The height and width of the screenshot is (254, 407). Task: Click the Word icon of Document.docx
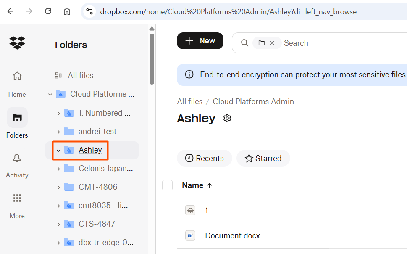(190, 235)
